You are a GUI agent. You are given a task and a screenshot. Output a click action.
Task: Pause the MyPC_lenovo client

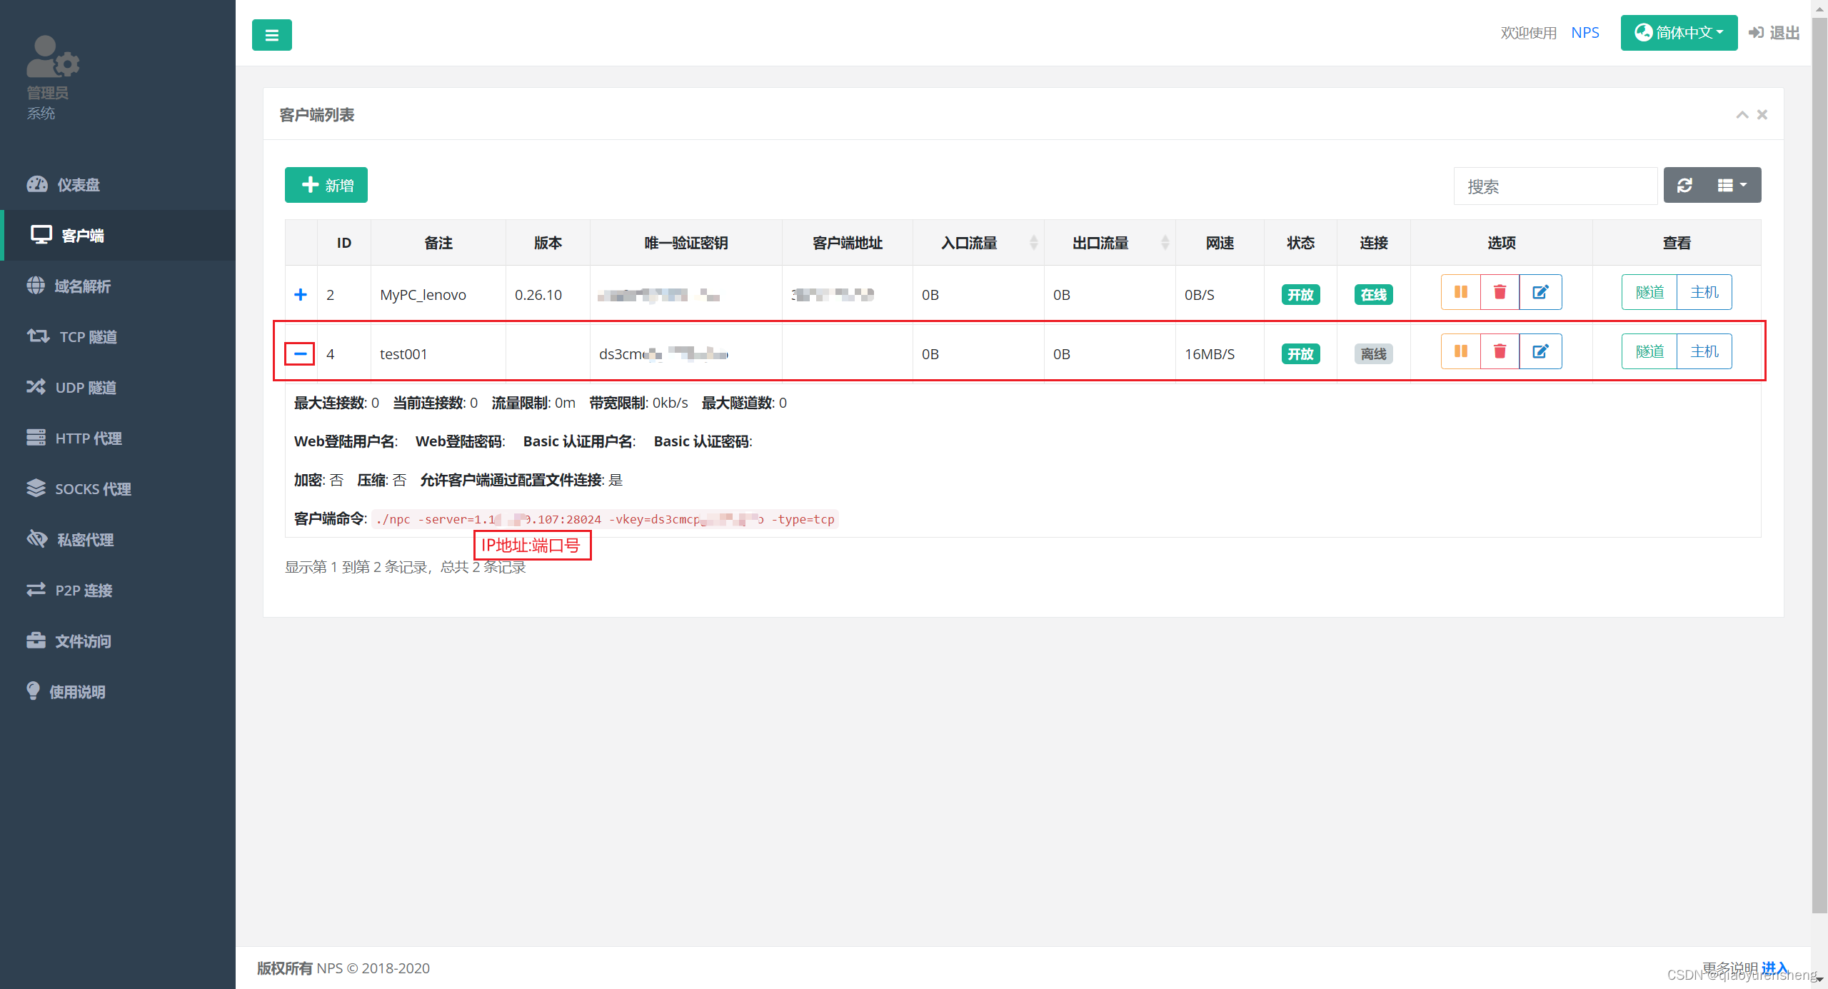pos(1460,292)
